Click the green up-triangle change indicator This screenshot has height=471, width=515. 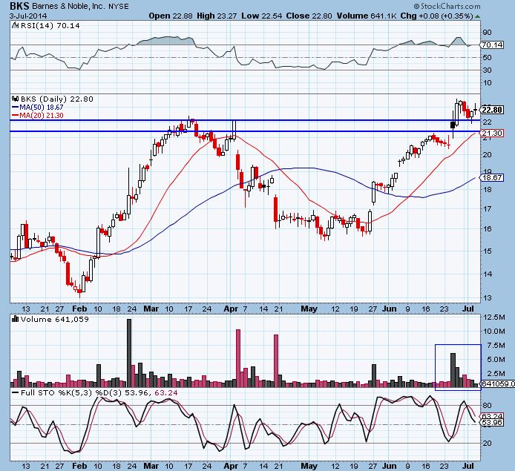[x=477, y=16]
